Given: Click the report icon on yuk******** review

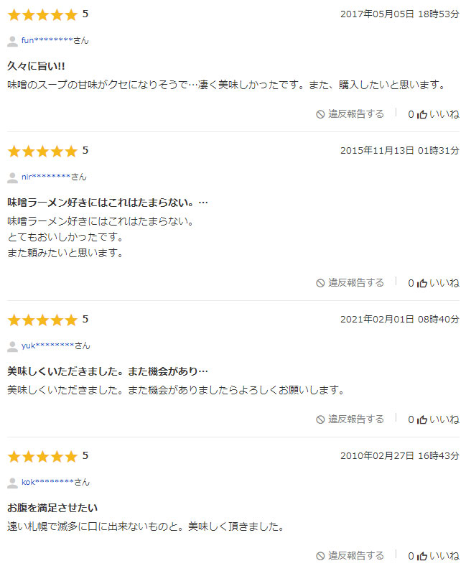Looking at the screenshot, I should click(x=321, y=419).
